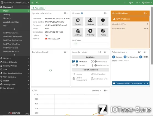Click the IPS license shield icon

point(103,22)
